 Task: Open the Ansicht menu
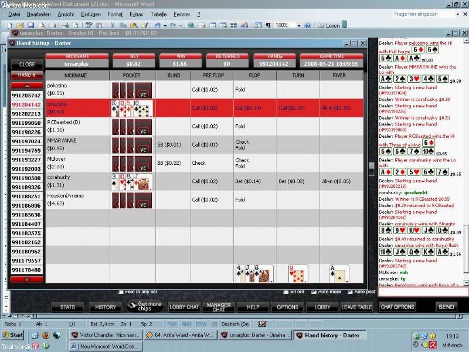tap(66, 14)
